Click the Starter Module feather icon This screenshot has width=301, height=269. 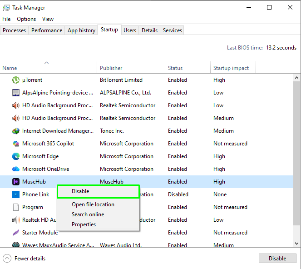[16, 233]
